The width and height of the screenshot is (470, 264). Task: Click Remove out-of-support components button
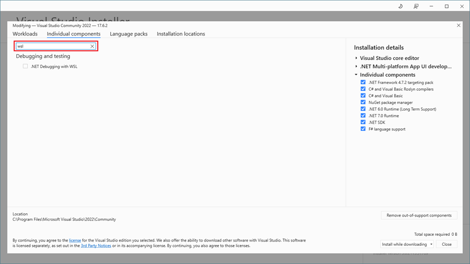[x=419, y=215]
